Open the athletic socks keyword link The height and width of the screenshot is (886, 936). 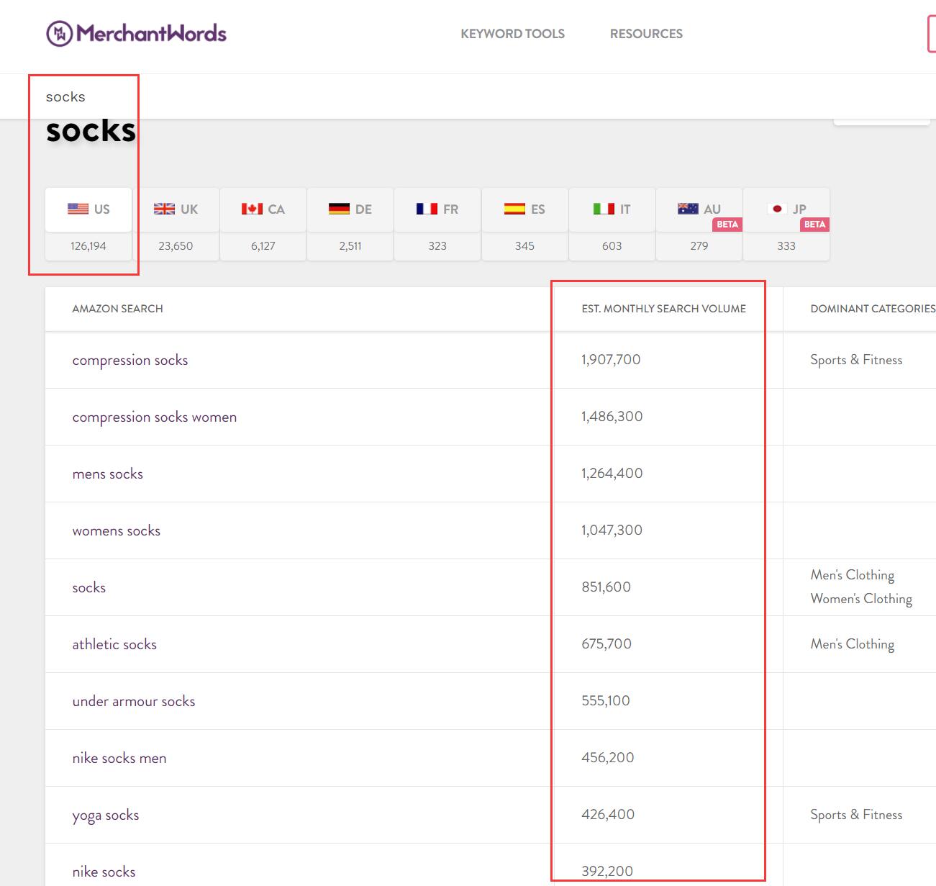coord(114,644)
